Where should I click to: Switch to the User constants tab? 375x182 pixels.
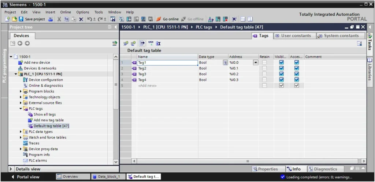(x=294, y=36)
